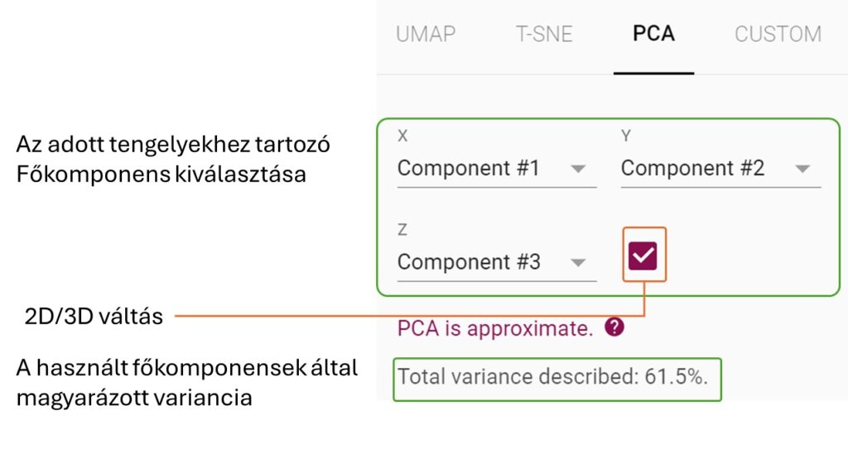Click the '2D/3D váltás' annotation label

94,317
